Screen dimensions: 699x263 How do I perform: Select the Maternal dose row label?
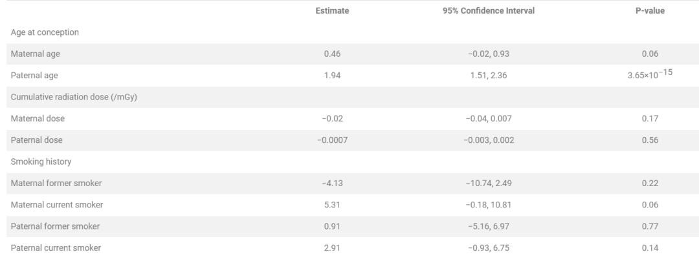[38, 119]
